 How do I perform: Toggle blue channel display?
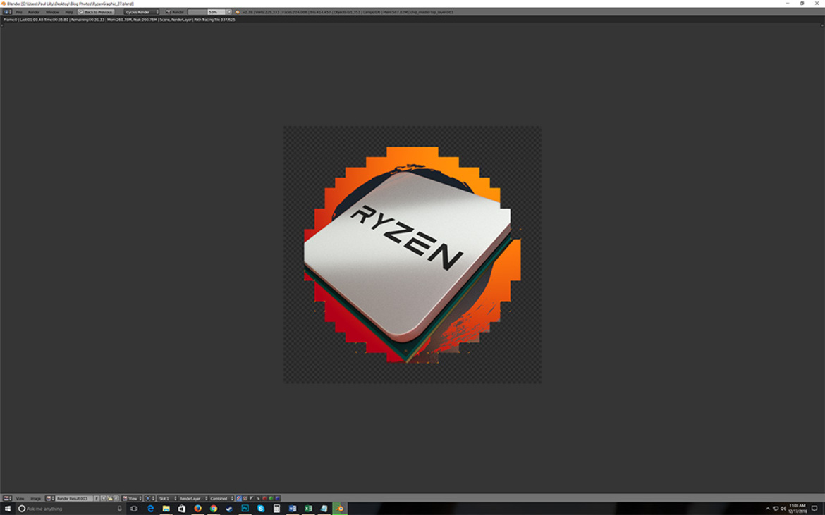pos(277,498)
